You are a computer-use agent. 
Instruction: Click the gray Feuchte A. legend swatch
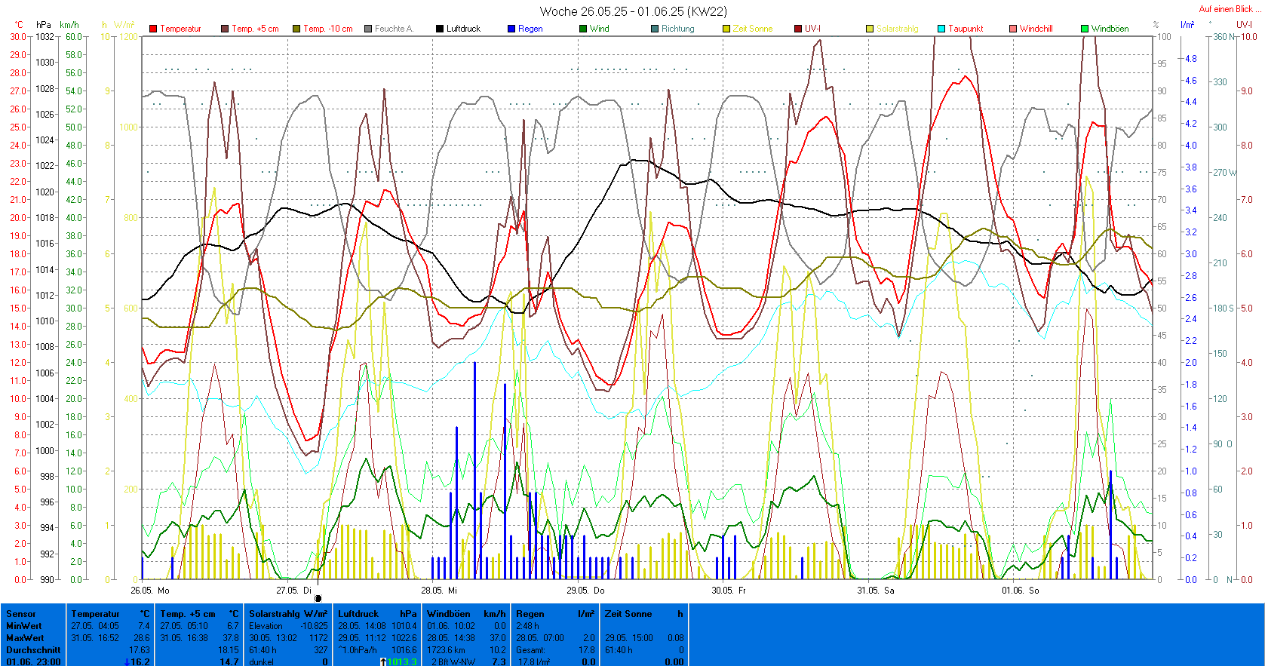coord(368,29)
